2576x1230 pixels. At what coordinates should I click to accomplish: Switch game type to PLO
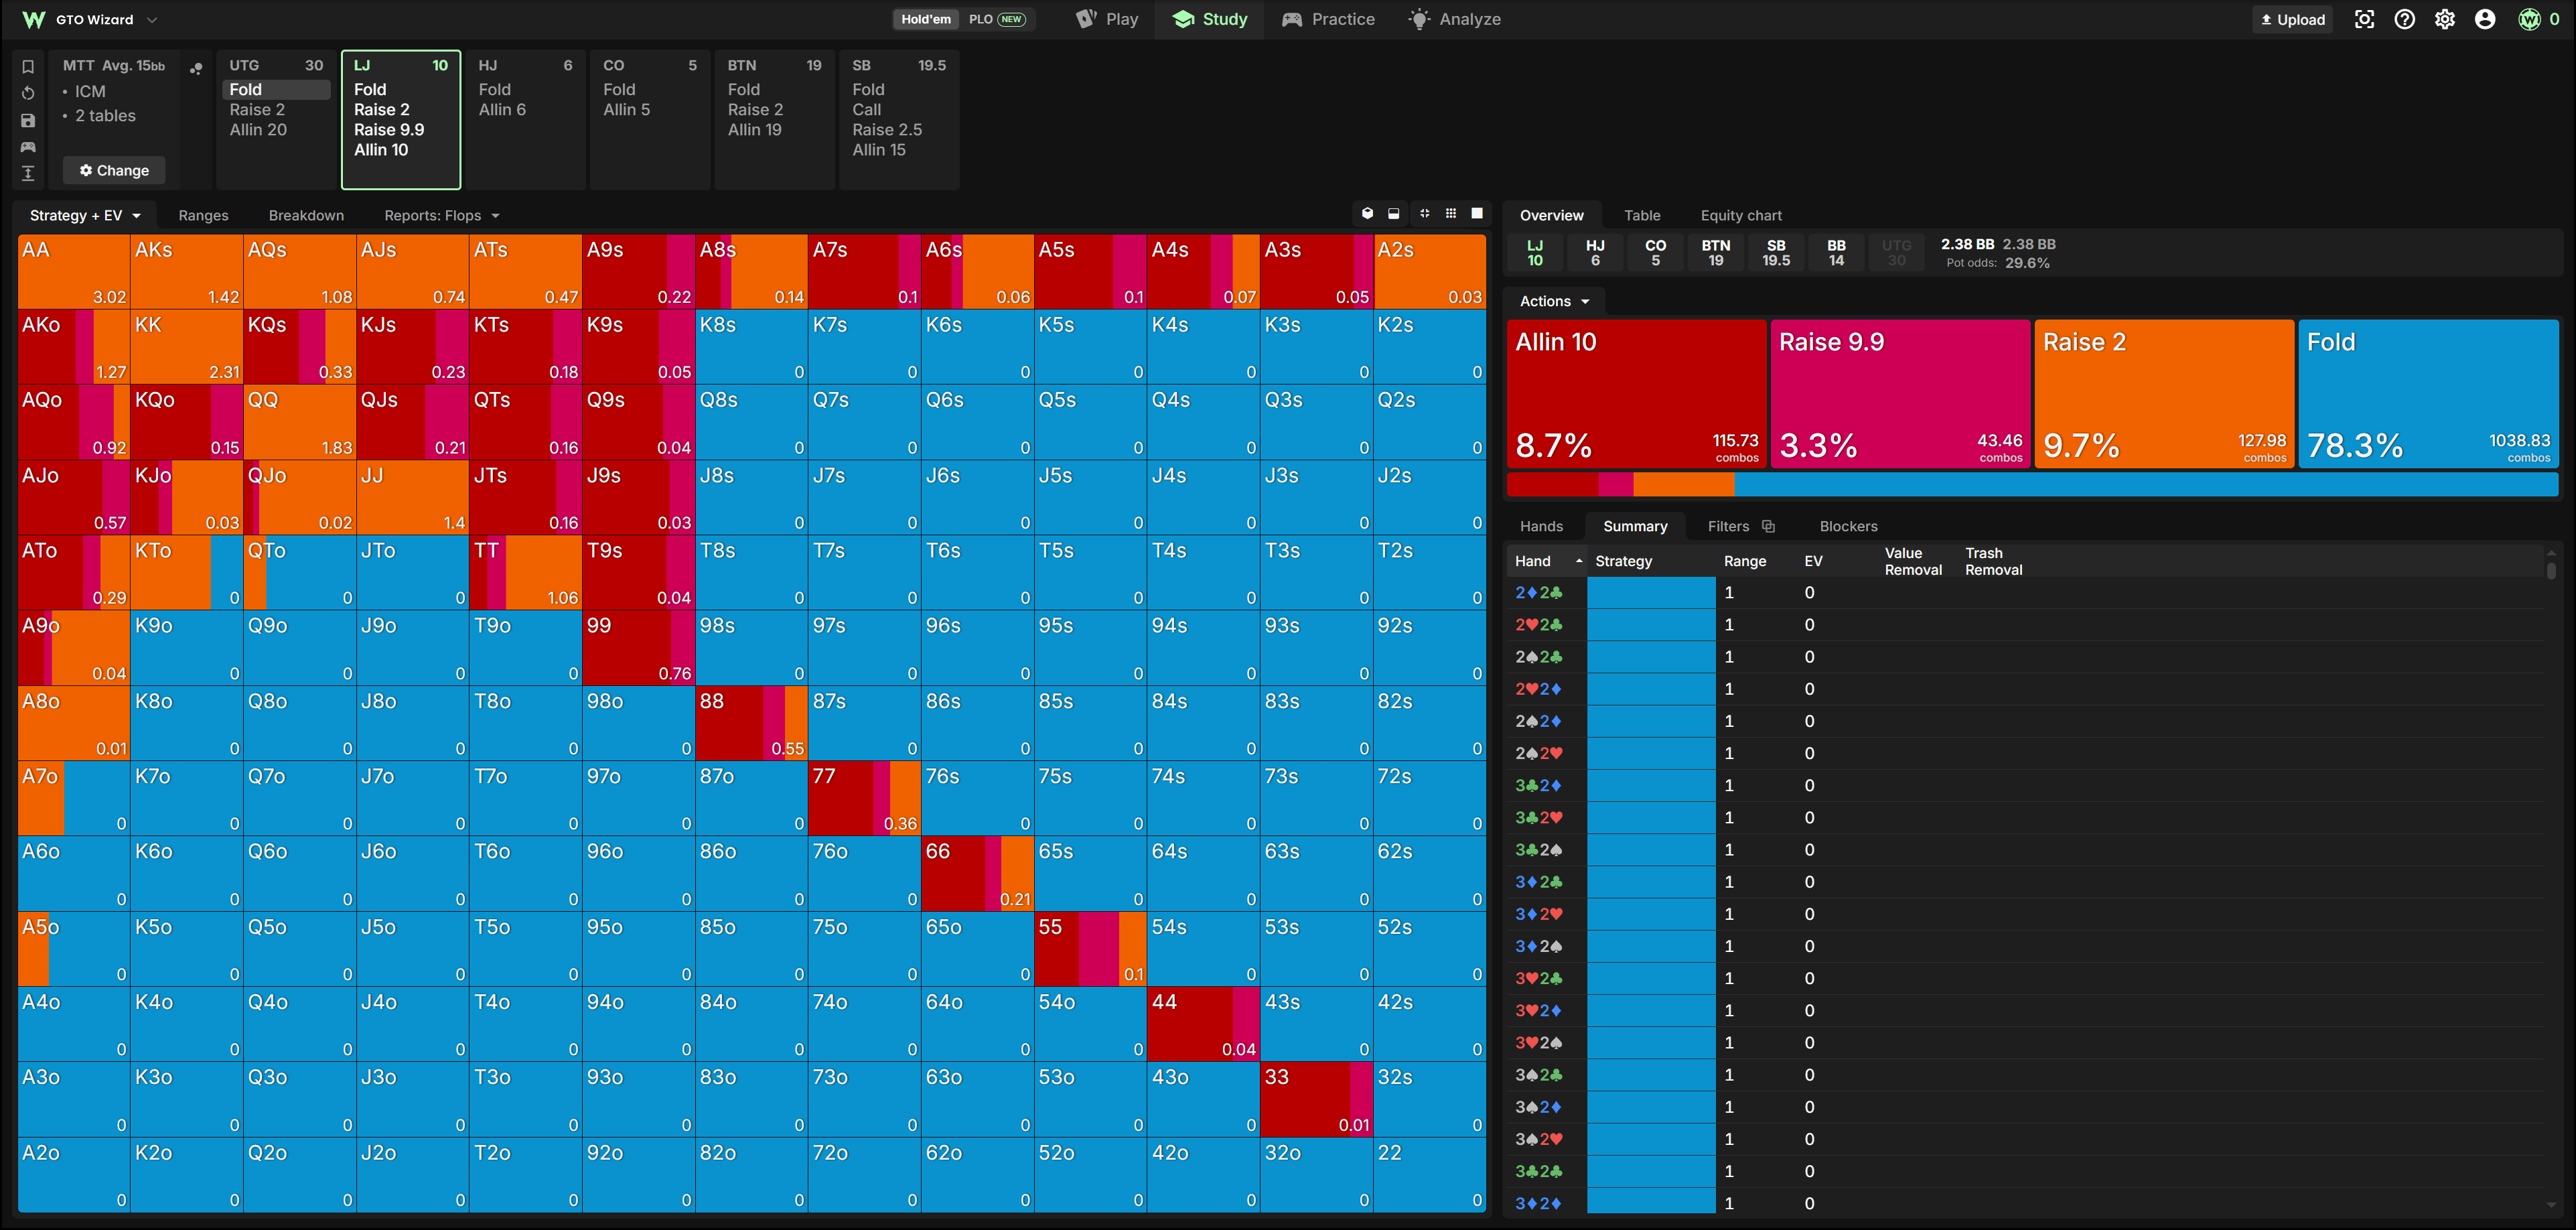point(997,19)
